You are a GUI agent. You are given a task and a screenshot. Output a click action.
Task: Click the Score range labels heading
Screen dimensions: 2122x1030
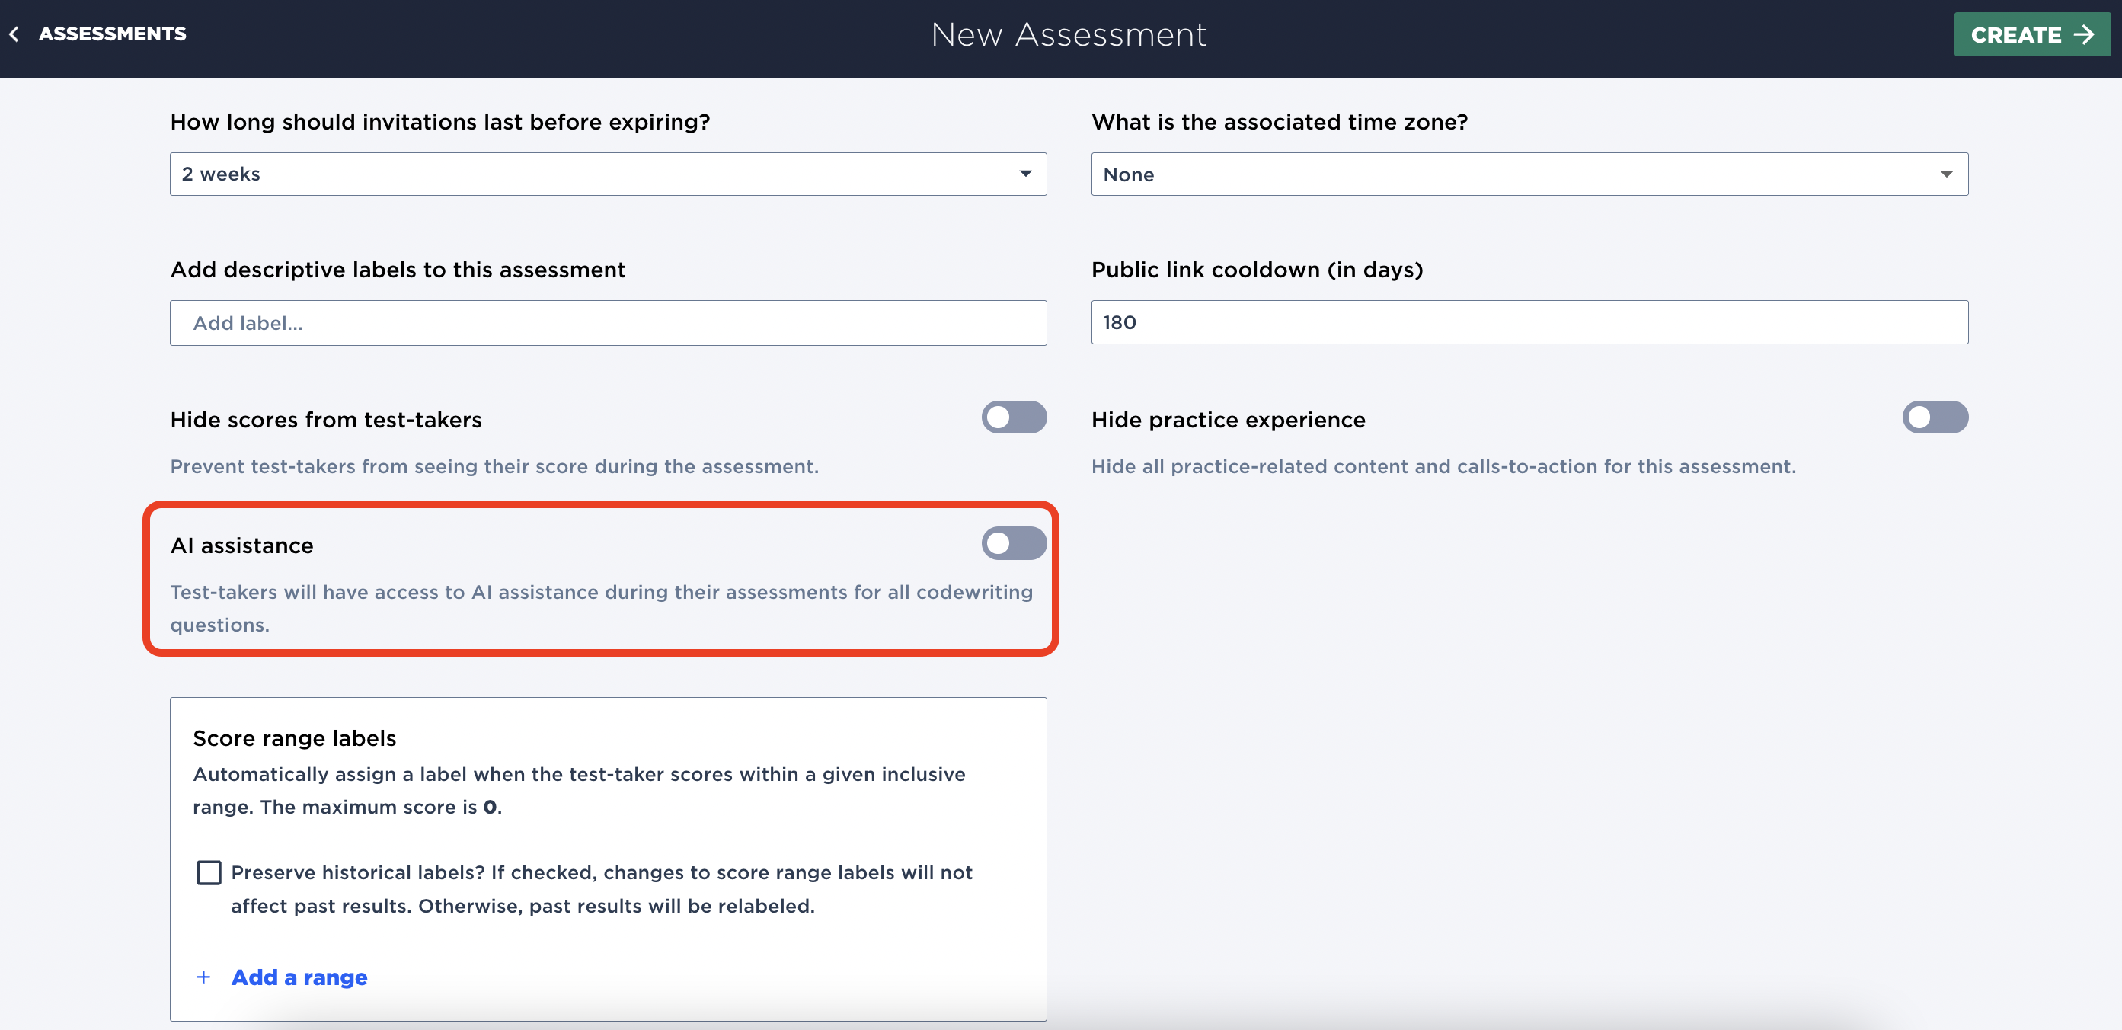coord(294,737)
